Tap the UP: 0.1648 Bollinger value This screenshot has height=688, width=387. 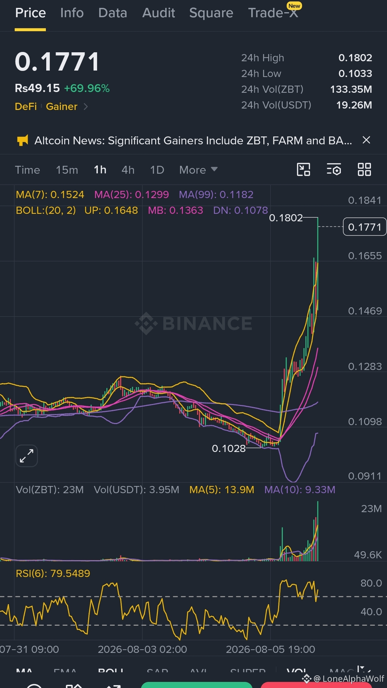pyautogui.click(x=111, y=210)
